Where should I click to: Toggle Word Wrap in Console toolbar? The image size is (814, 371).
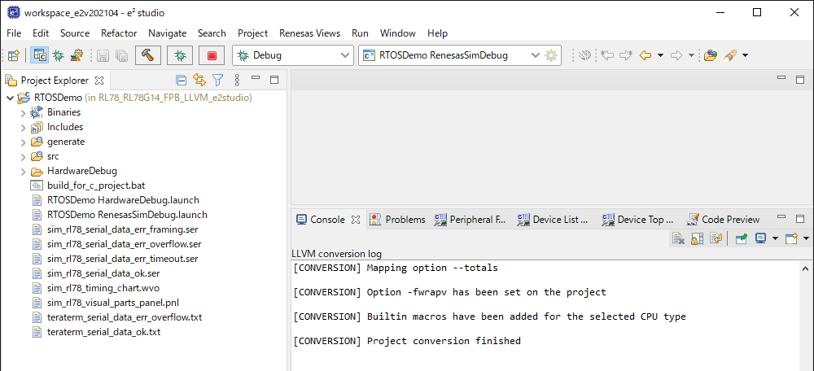coord(716,238)
